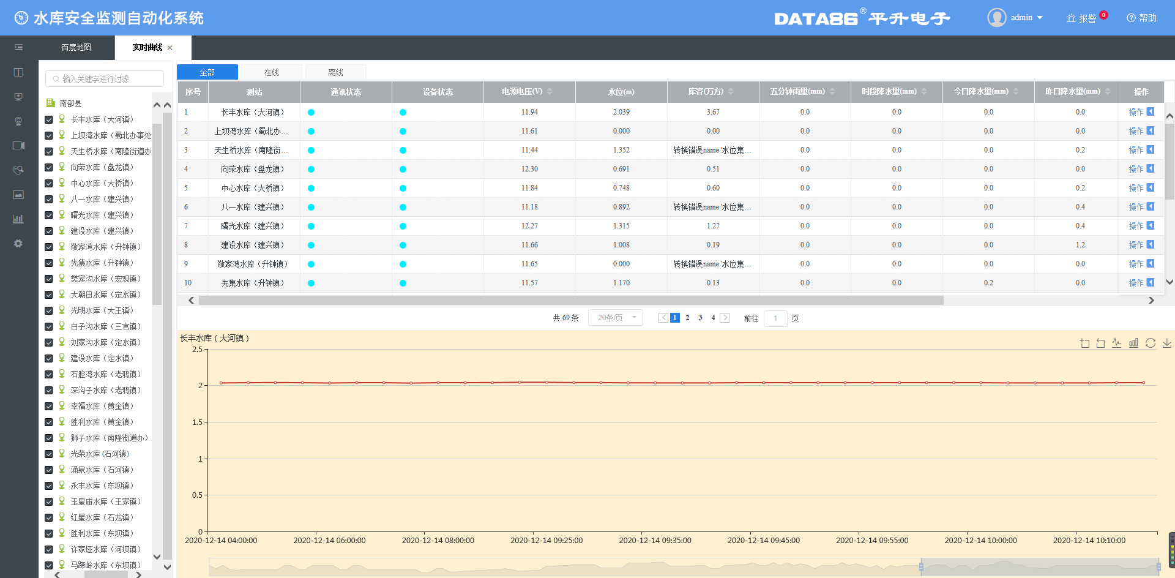Open the settings gear in left sidebar

[18, 244]
